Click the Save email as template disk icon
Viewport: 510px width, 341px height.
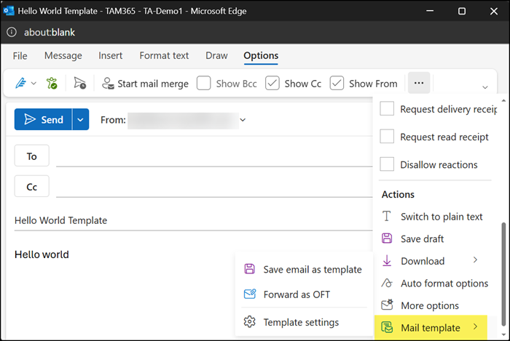(x=249, y=268)
